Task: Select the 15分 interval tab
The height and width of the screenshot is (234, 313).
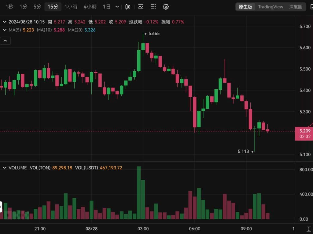Action: 53,7
